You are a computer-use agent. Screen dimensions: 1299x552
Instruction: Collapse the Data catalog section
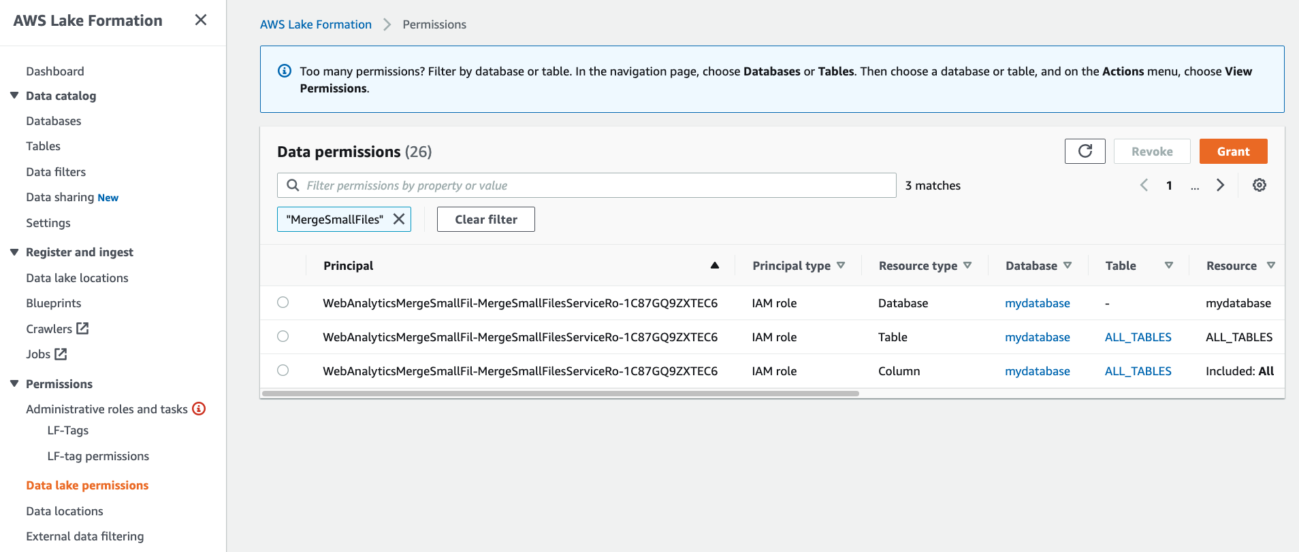tap(14, 95)
